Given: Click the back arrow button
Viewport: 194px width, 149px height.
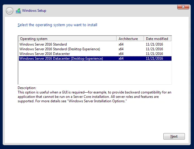Looking at the screenshot, I should tap(9, 11).
